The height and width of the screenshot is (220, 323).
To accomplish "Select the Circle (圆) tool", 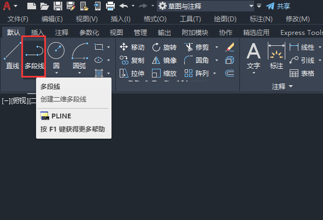I will pyautogui.click(x=56, y=56).
